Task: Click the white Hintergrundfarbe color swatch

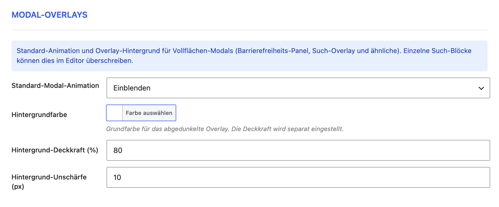Action: pos(114,113)
